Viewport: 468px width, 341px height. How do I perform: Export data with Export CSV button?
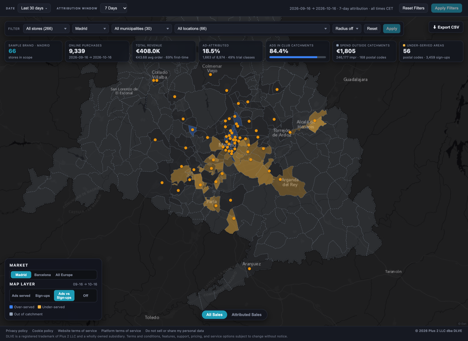(x=446, y=27)
